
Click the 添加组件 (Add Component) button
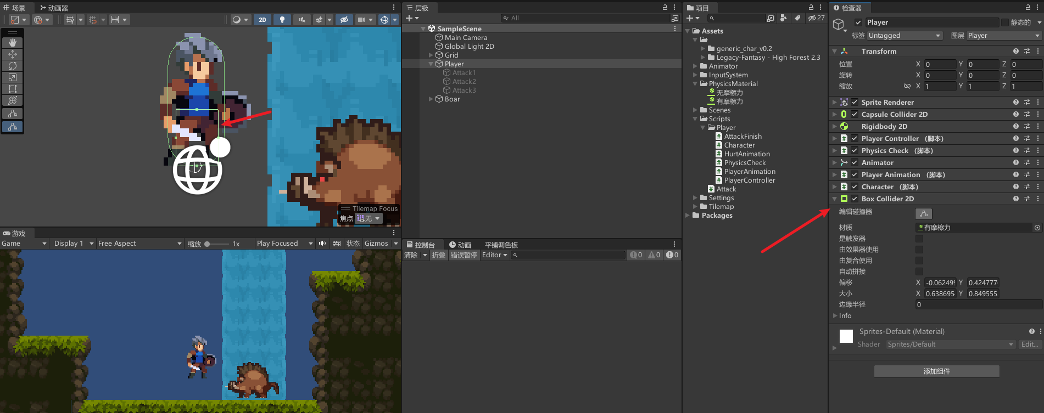coord(937,371)
